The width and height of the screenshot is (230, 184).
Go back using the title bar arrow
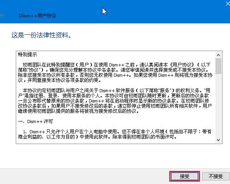(x=2, y=15)
